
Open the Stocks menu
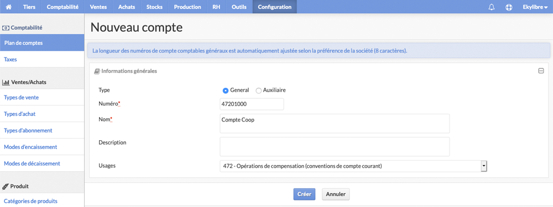pos(154,7)
